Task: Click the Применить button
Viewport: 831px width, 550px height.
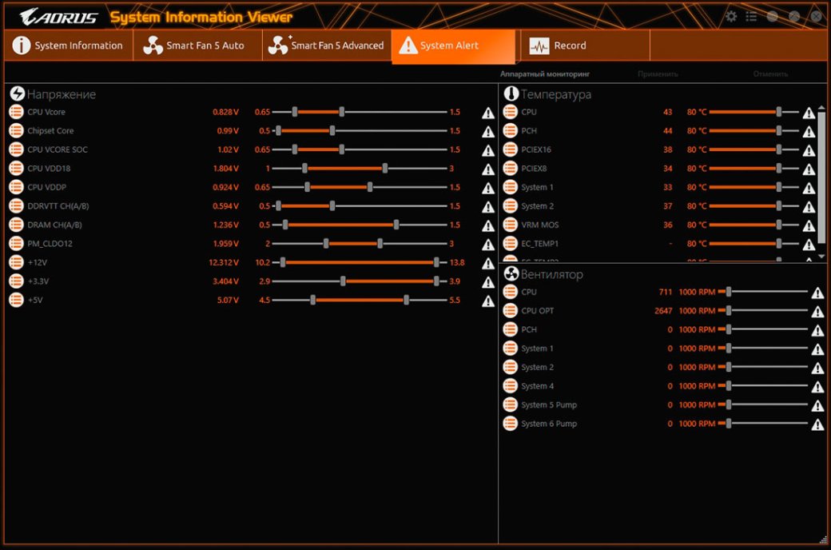Action: pos(658,74)
